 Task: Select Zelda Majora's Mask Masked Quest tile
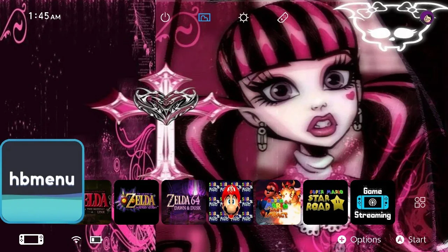(136, 202)
